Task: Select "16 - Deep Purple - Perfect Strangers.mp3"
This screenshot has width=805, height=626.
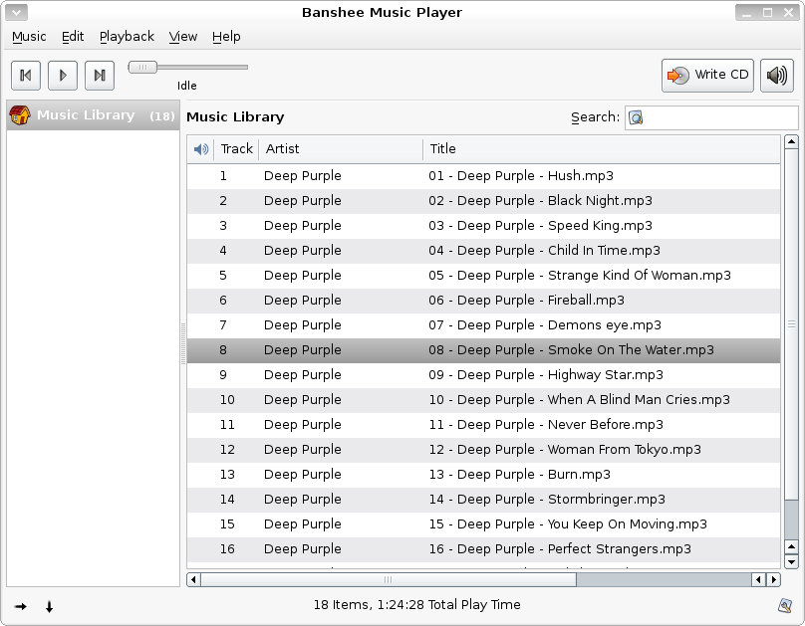Action: click(483, 549)
